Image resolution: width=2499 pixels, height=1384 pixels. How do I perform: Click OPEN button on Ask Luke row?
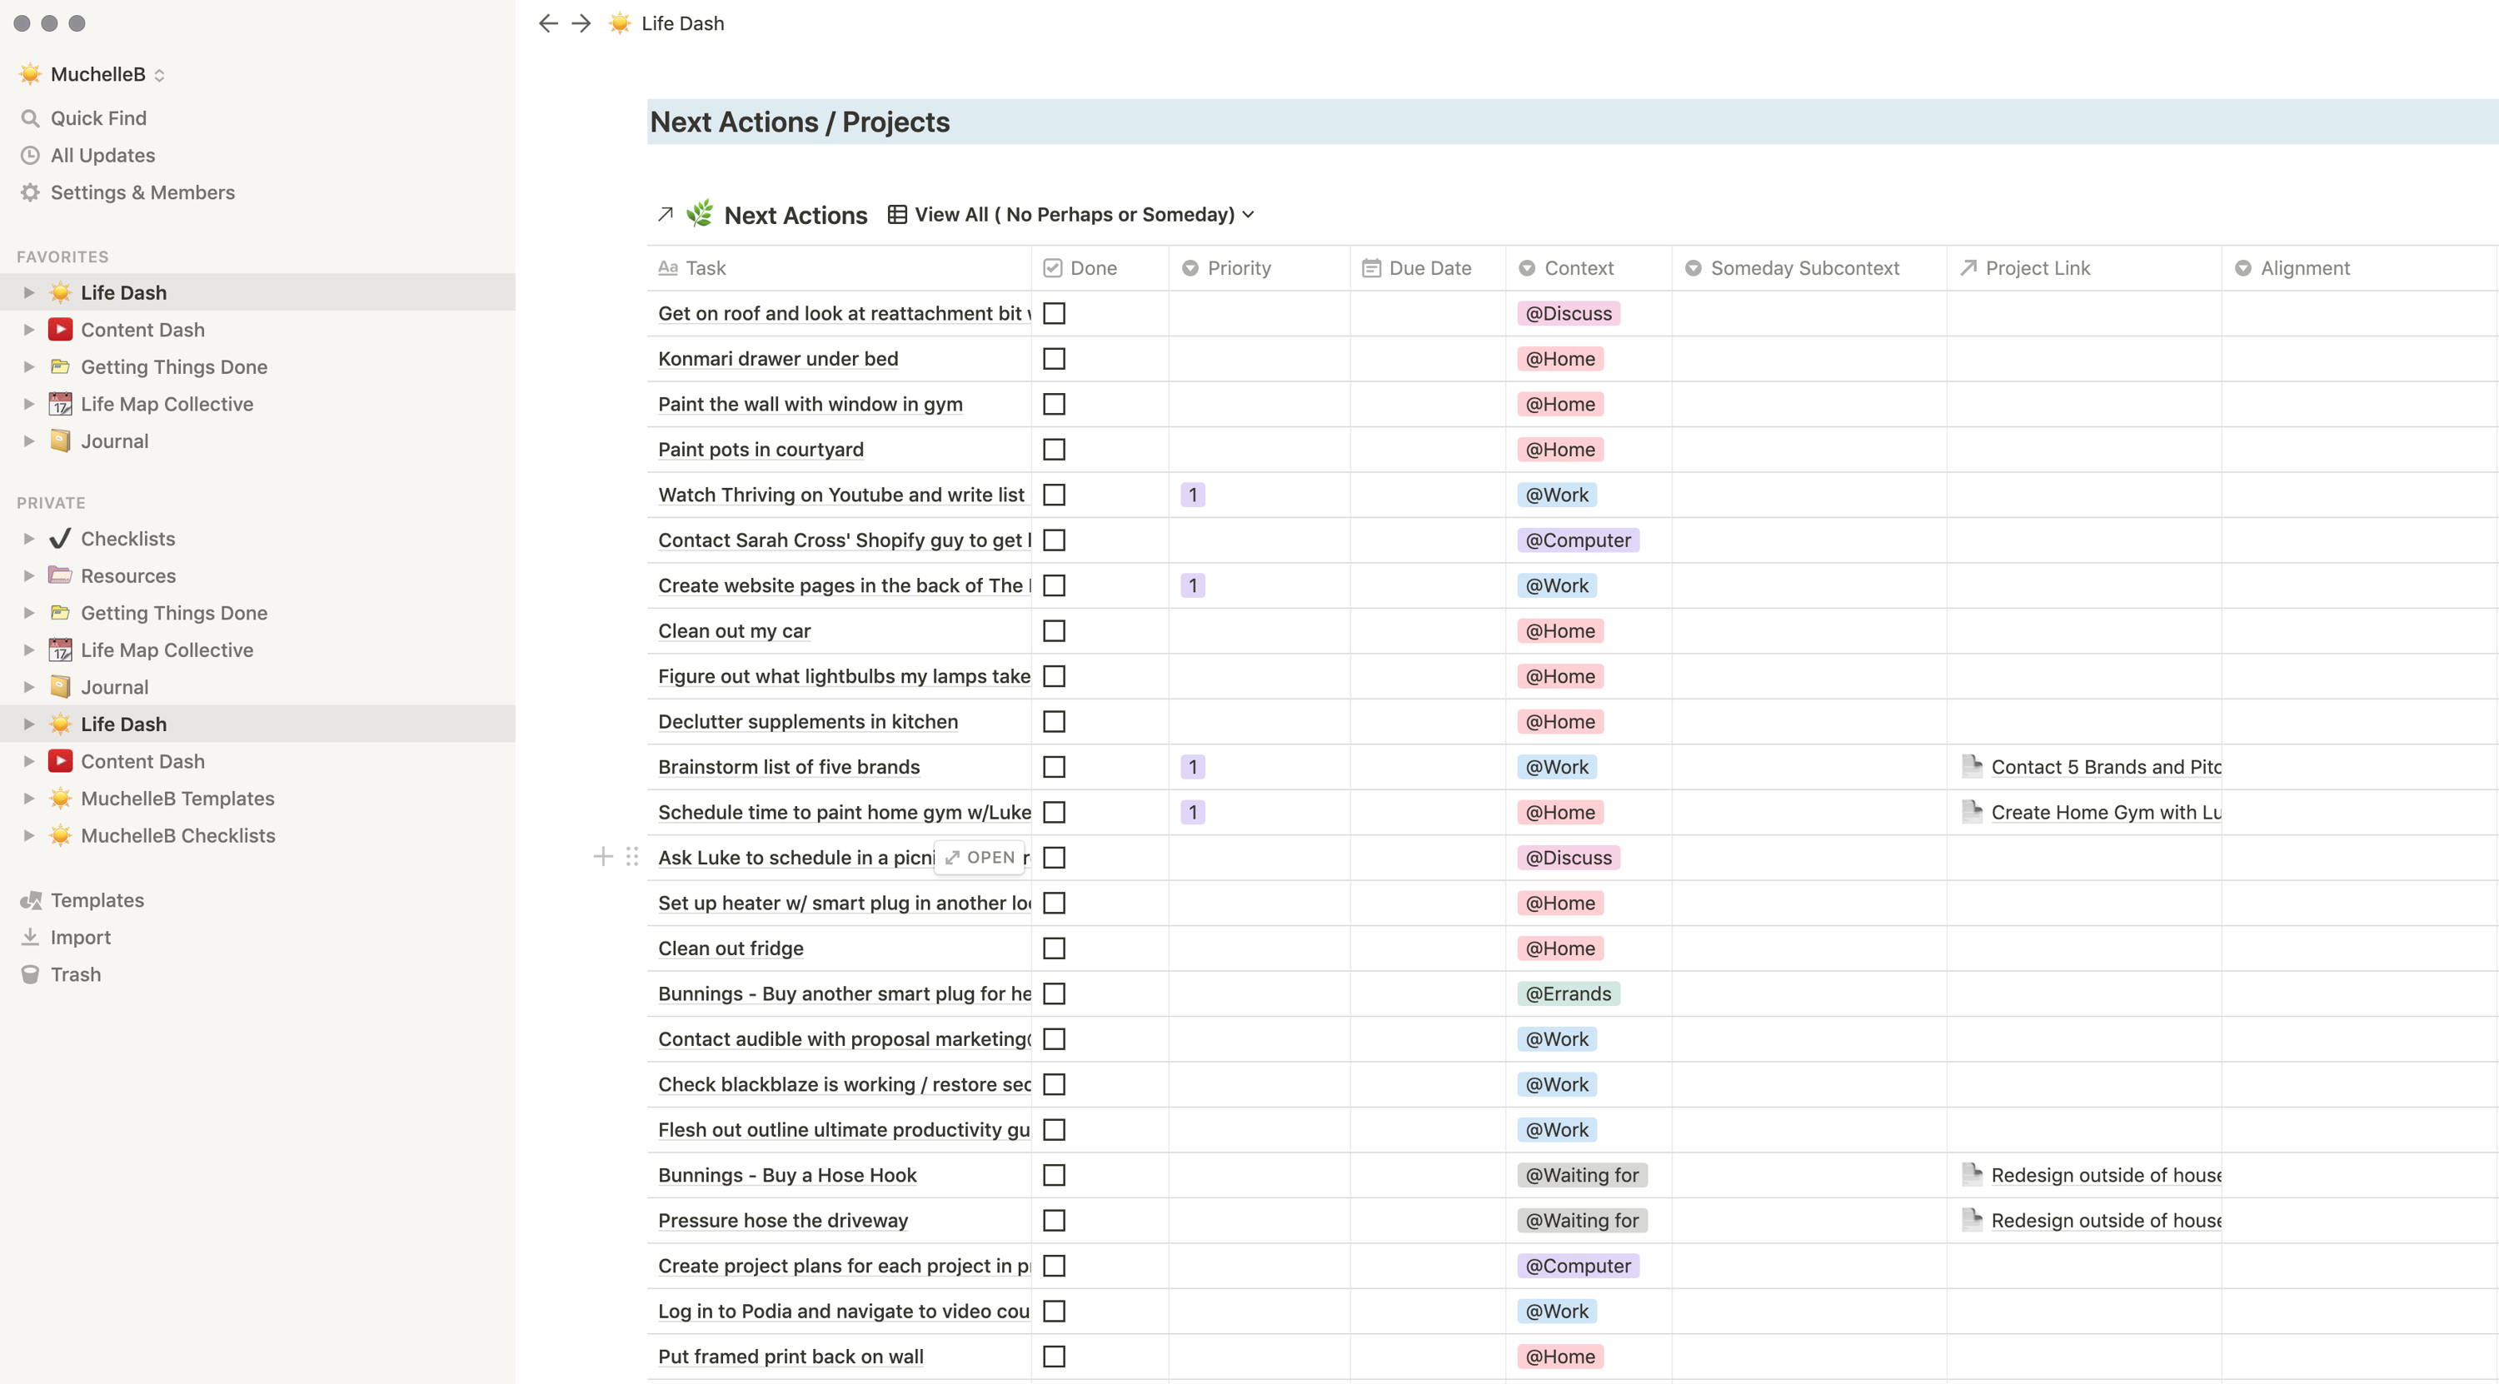[980, 856]
